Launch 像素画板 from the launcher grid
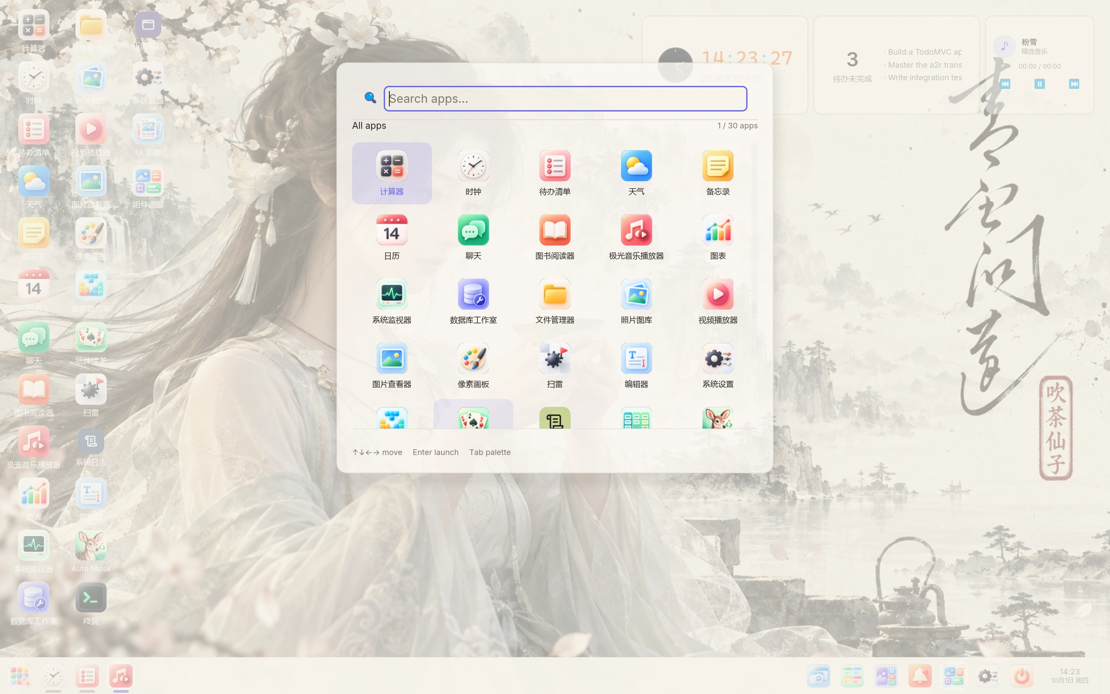The image size is (1110, 694). (x=473, y=366)
